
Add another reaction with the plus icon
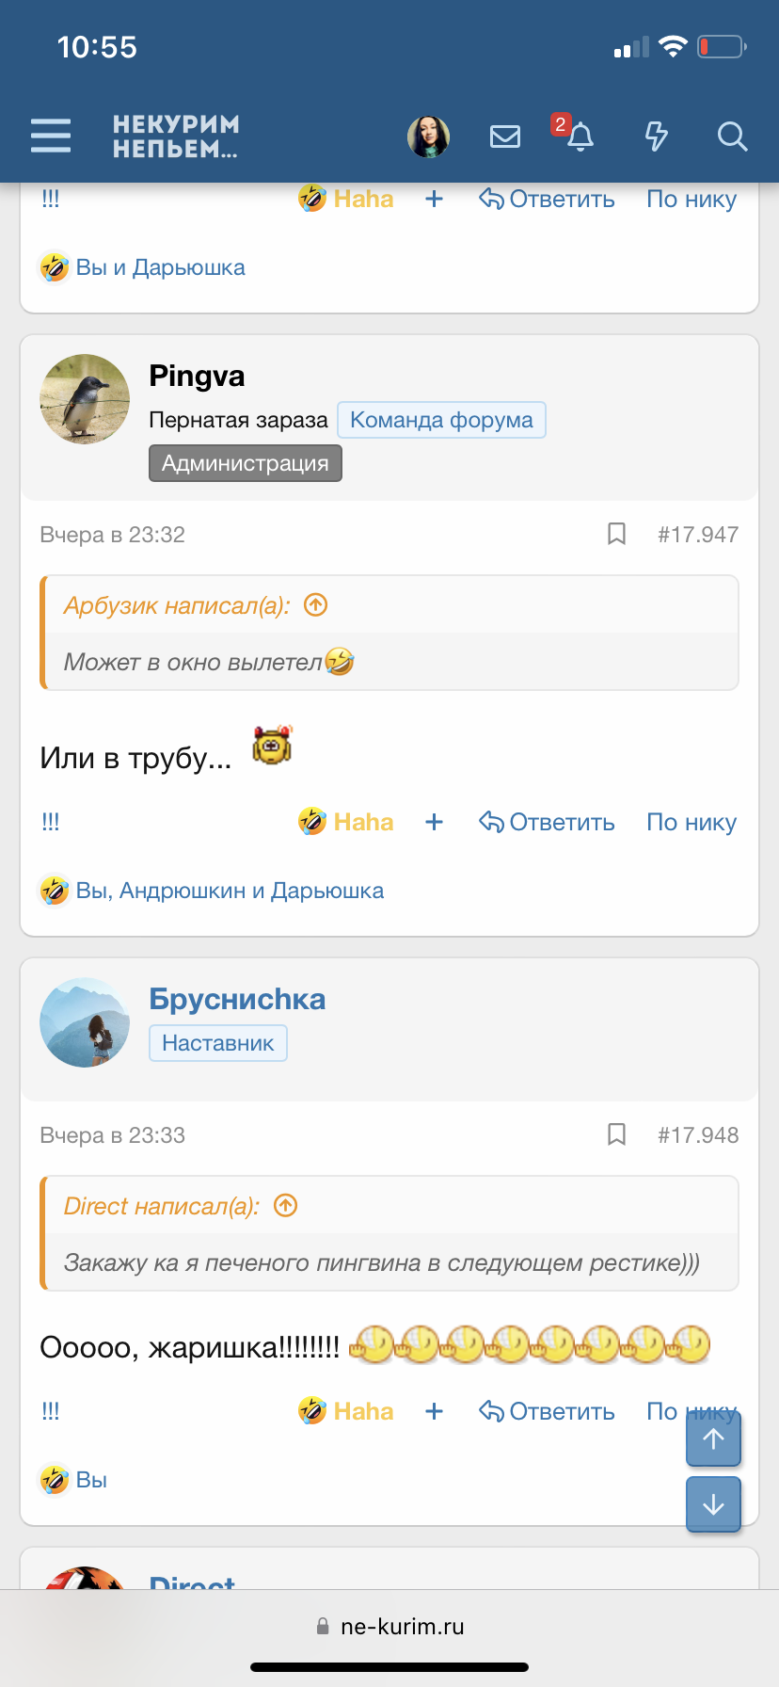pos(434,821)
